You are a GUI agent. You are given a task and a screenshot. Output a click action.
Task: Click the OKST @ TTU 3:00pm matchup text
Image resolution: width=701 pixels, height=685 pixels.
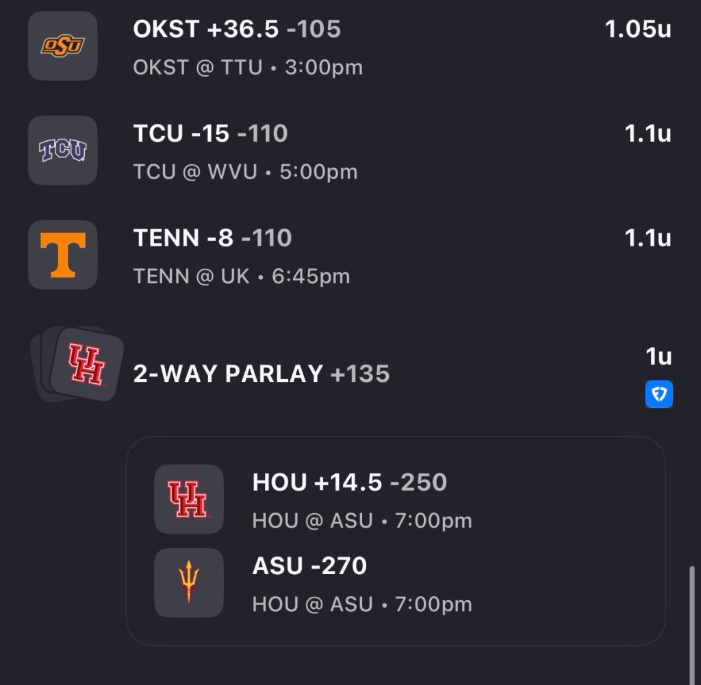tap(248, 68)
